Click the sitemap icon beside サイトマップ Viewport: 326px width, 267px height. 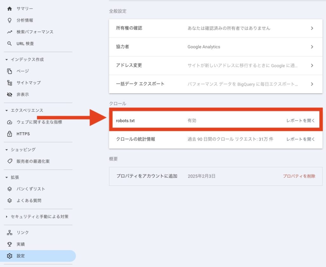click(10, 83)
